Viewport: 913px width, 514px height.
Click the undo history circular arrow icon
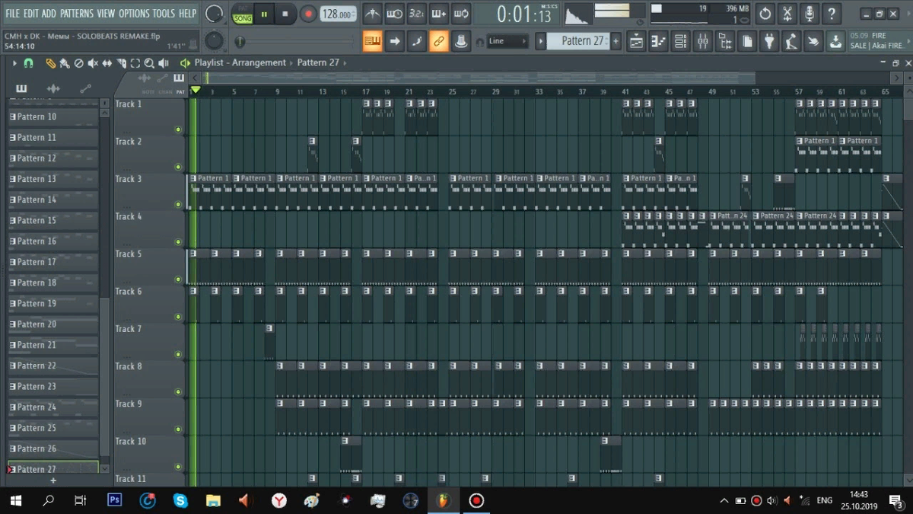pos(765,14)
